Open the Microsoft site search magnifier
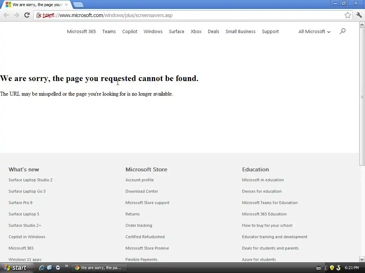365x273 pixels. point(343,31)
